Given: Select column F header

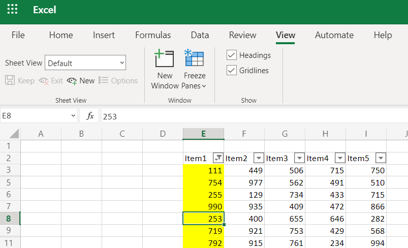Looking at the screenshot, I should coord(244,134).
